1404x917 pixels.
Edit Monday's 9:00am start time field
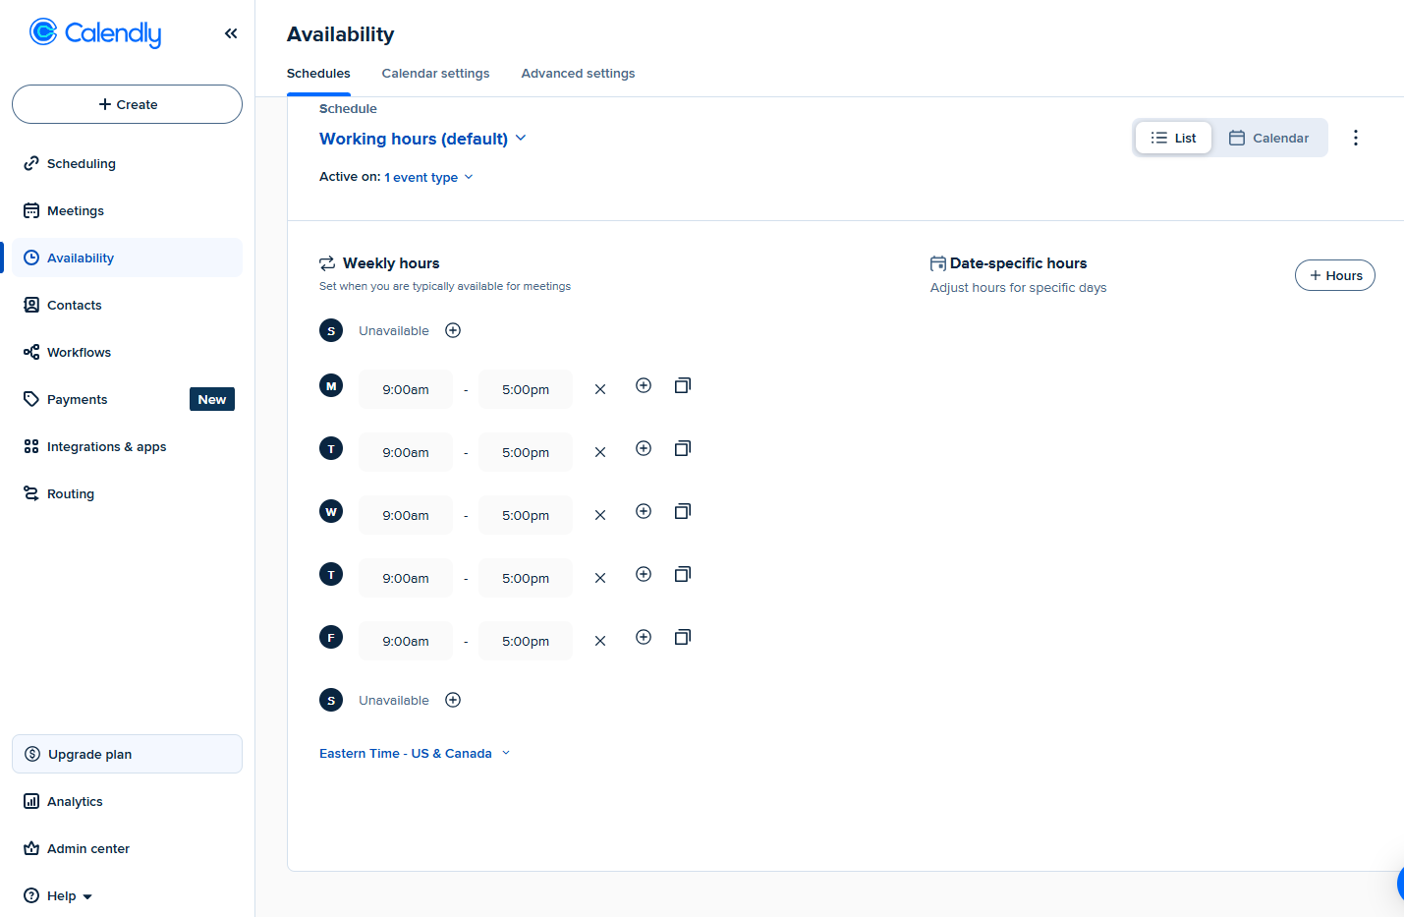406,389
